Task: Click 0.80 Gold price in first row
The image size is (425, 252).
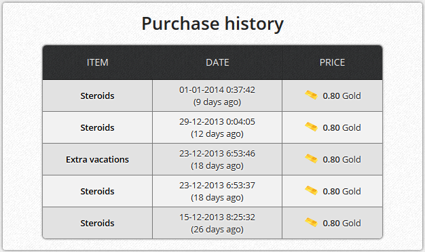Action: click(341, 96)
